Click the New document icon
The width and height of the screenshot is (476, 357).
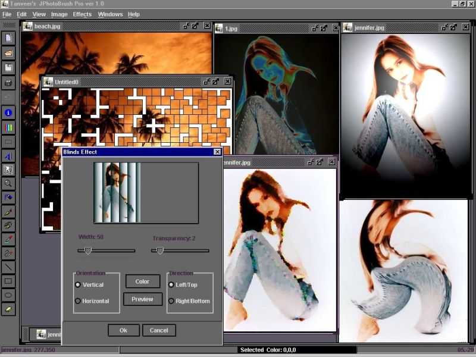pyautogui.click(x=8, y=38)
